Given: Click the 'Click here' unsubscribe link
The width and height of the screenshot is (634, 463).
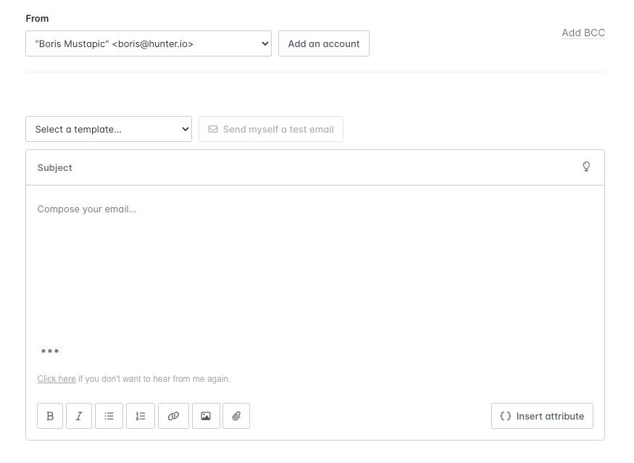Looking at the screenshot, I should (x=57, y=379).
